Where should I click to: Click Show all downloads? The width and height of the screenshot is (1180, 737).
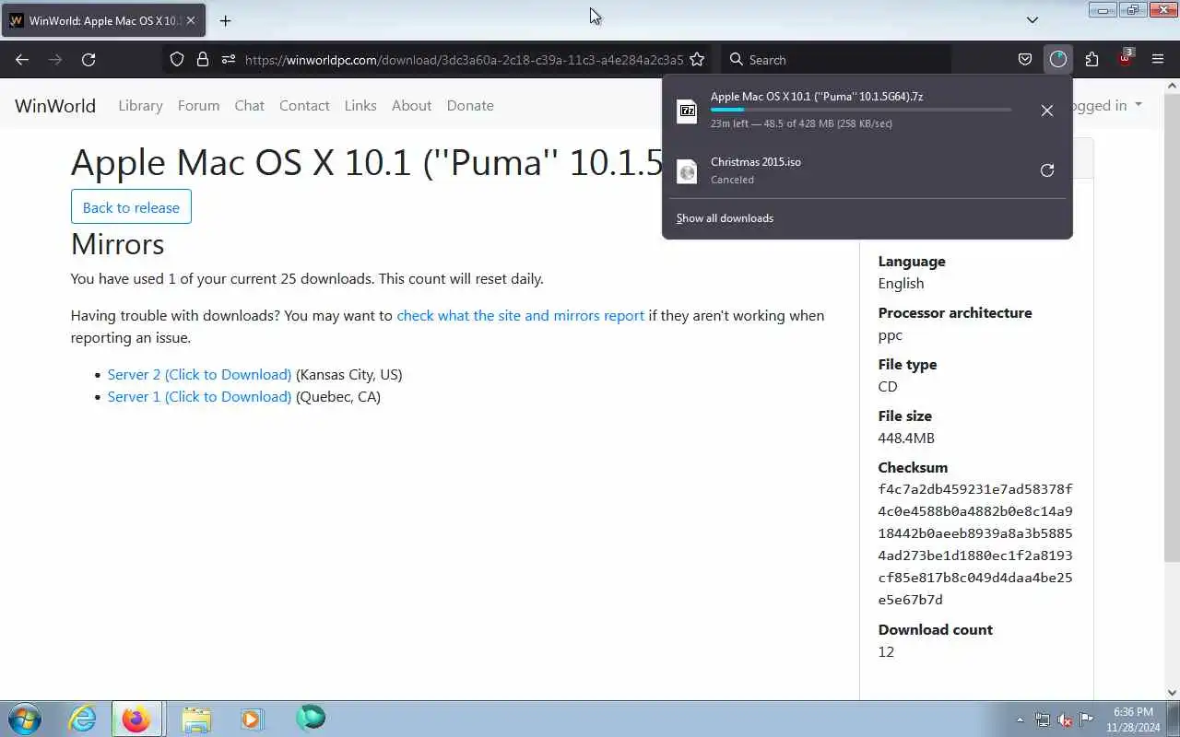coord(725,218)
